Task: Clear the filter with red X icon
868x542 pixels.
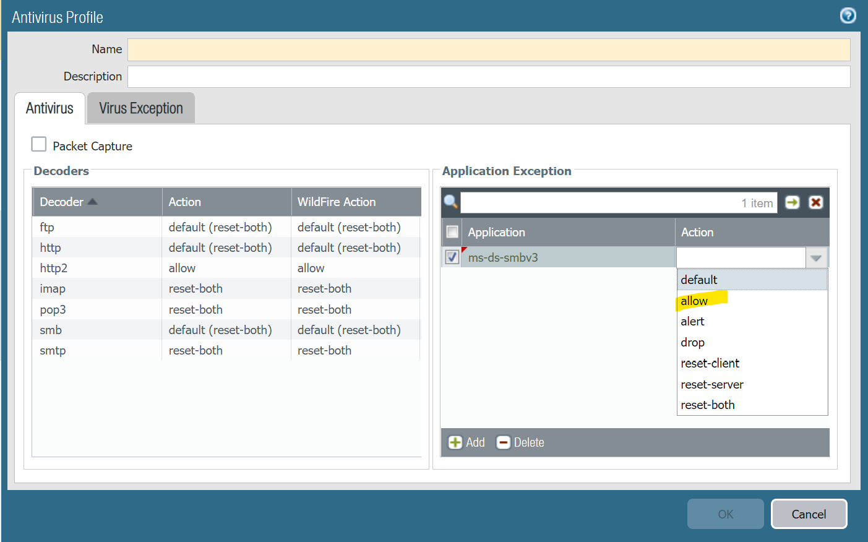Action: pyautogui.click(x=816, y=202)
